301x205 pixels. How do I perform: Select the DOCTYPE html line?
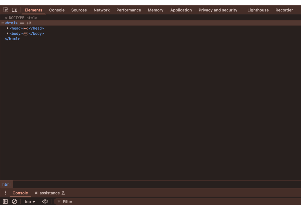pos(21,18)
